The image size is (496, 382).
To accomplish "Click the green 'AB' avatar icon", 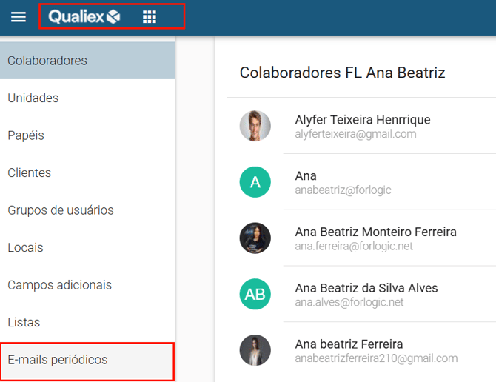I will 255,295.
